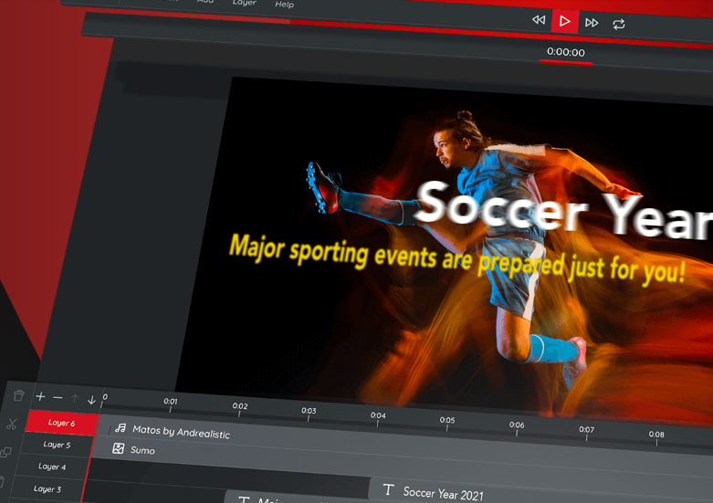Click the T icon on Soccer Year clip

388,489
